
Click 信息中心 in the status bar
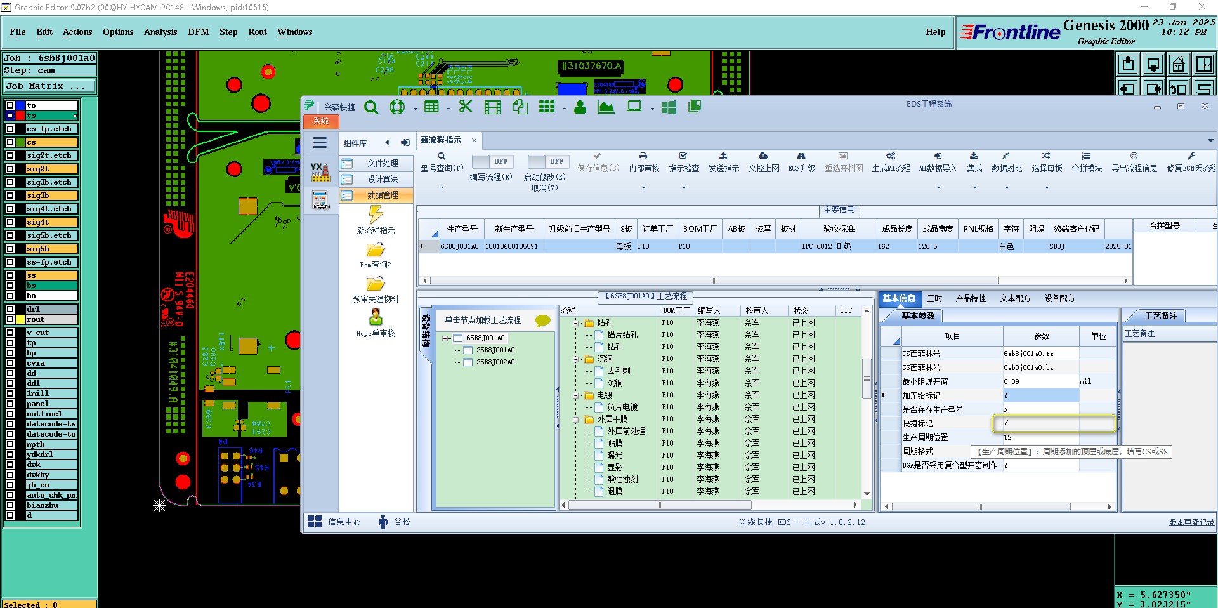pos(334,522)
